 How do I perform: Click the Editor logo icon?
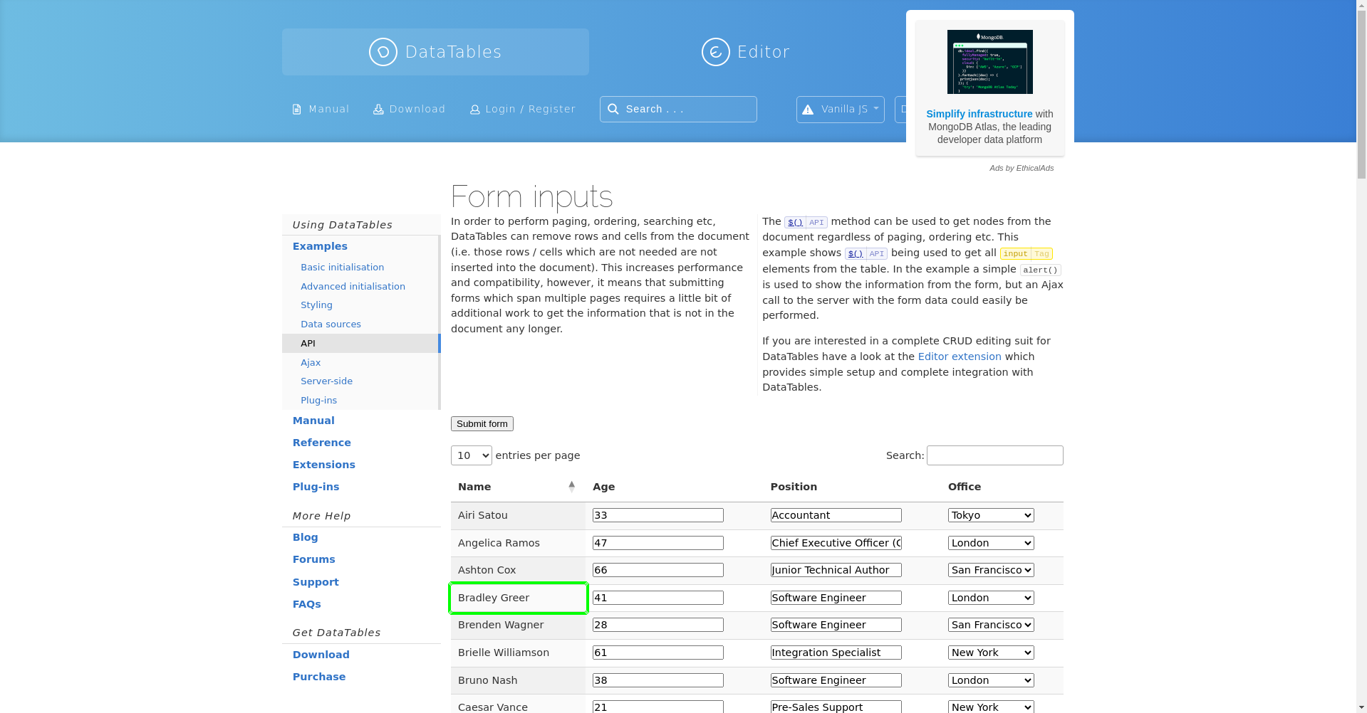coord(715,52)
